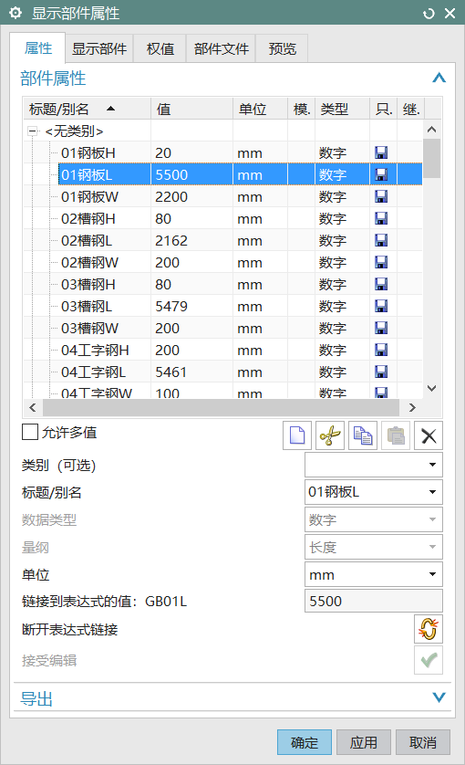Image resolution: width=465 pixels, height=765 pixels.
Task: Click save icon in 04工字钢L row
Action: click(381, 372)
